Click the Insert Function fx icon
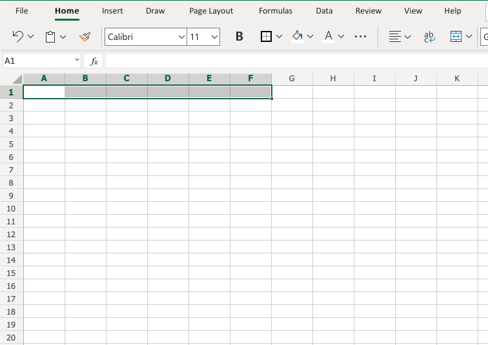This screenshot has height=345, width=488. click(94, 61)
